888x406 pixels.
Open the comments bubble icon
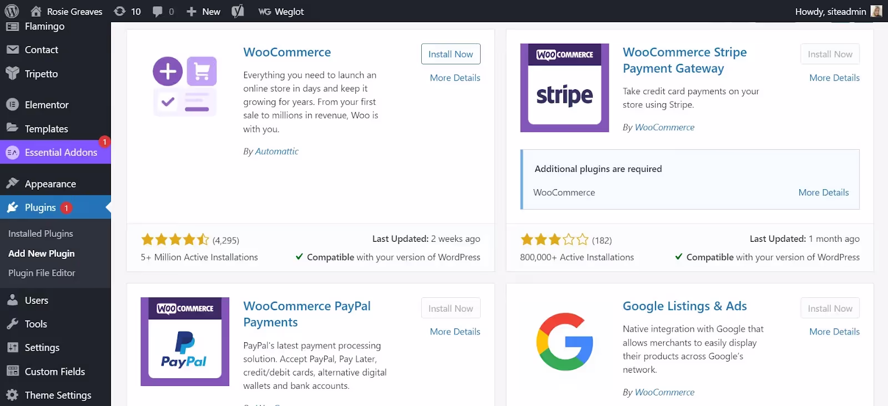pyautogui.click(x=158, y=12)
